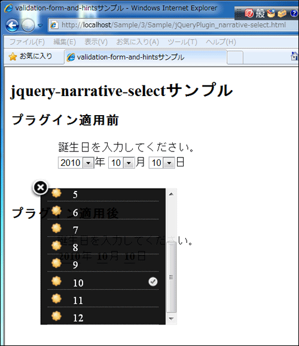Image resolution: width=299 pixels, height=346 pixels.
Task: Open a new blank tab
Action: coord(235,57)
